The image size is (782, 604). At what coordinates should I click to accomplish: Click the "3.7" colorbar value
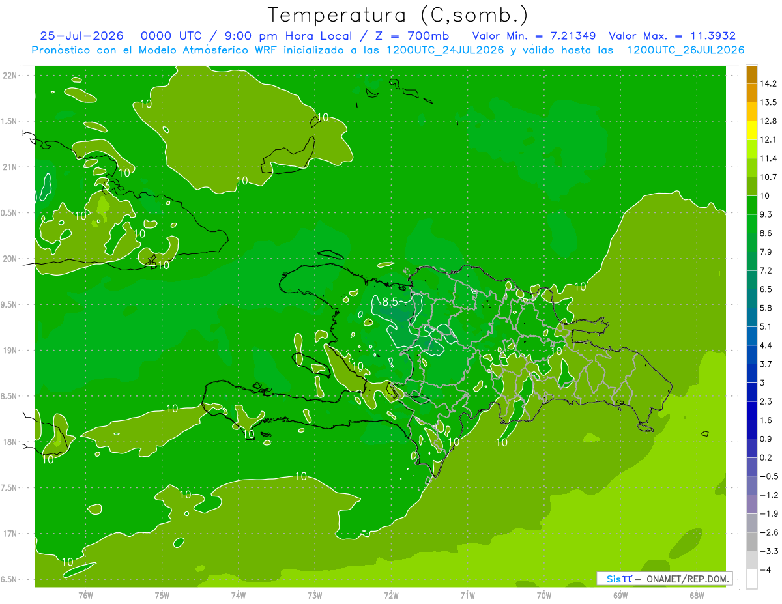point(766,364)
